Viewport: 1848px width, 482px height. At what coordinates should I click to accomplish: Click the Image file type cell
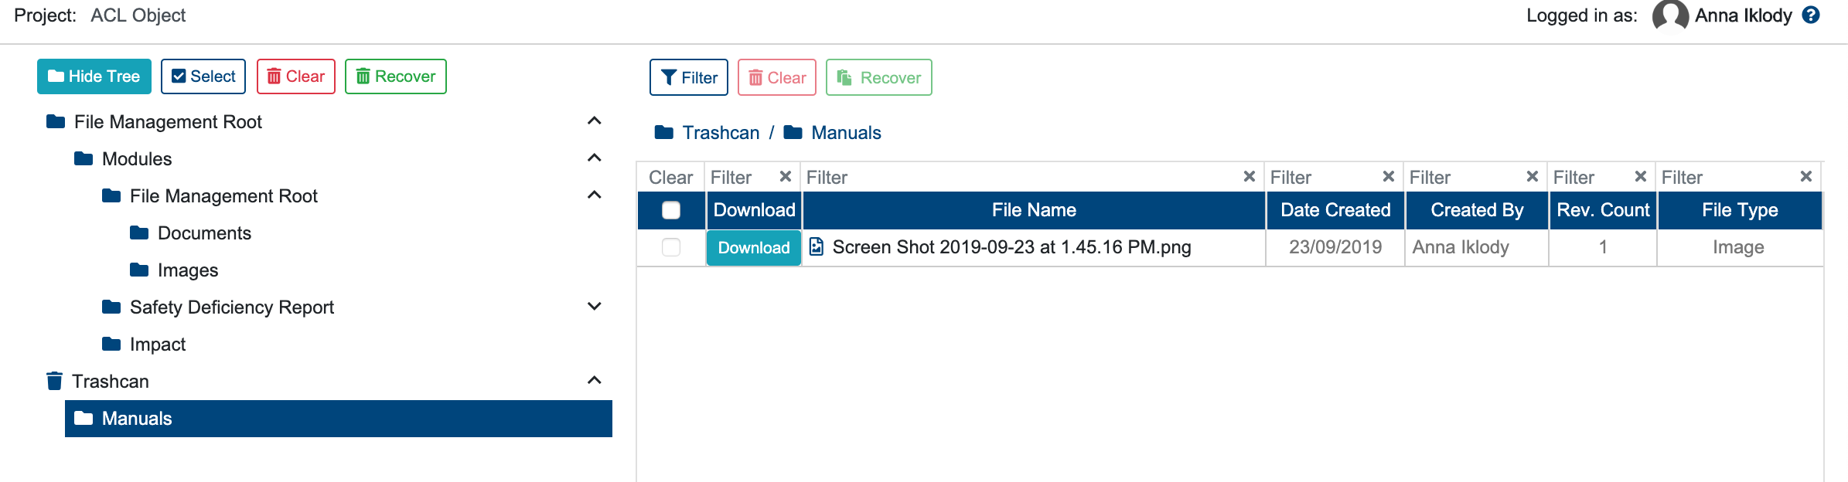click(x=1738, y=247)
